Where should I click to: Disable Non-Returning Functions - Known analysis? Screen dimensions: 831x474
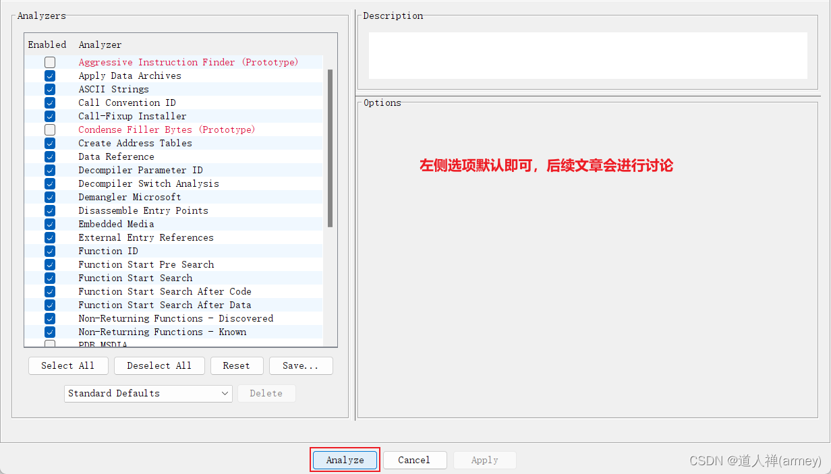[50, 332]
